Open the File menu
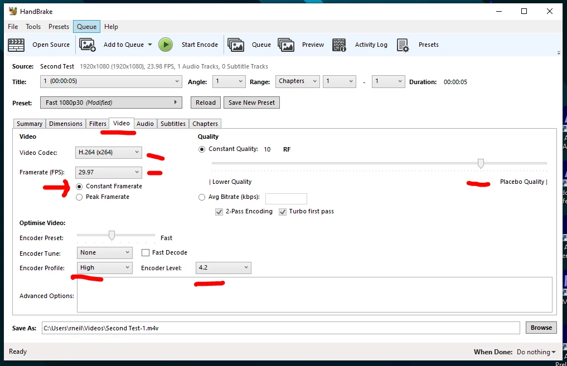567x366 pixels. point(13,27)
